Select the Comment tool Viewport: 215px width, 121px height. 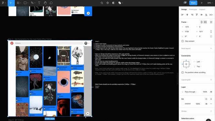(51, 3)
